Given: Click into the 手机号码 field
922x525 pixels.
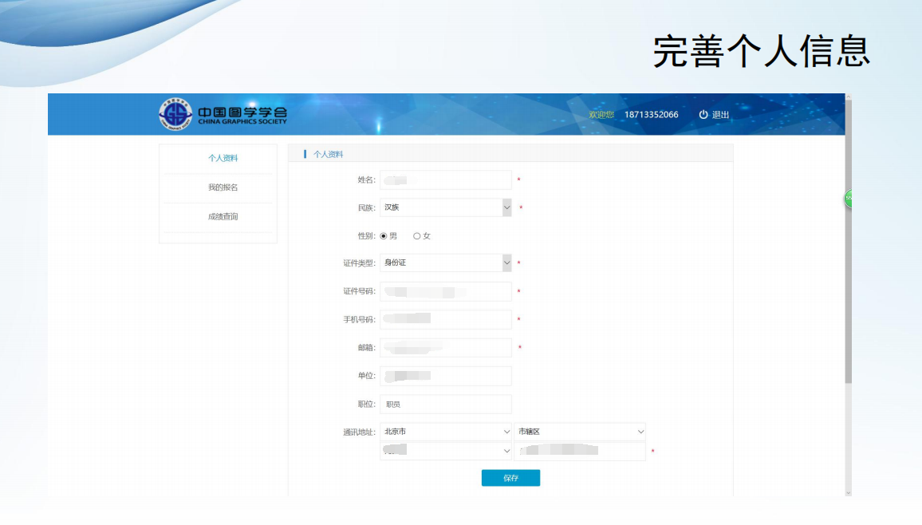Looking at the screenshot, I should [x=446, y=319].
